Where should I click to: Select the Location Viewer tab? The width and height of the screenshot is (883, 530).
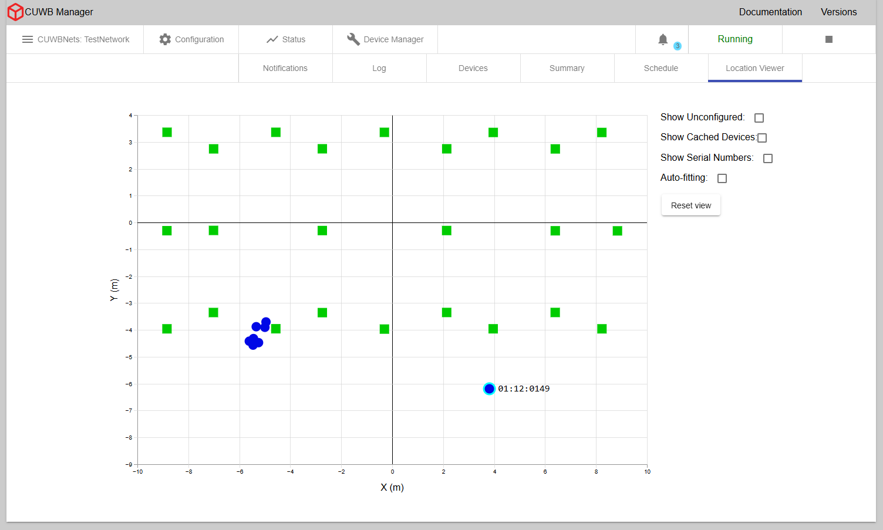tap(755, 68)
